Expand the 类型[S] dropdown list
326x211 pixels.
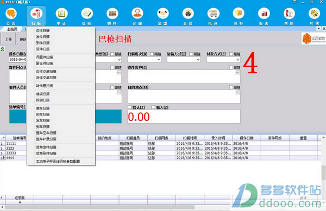119,60
